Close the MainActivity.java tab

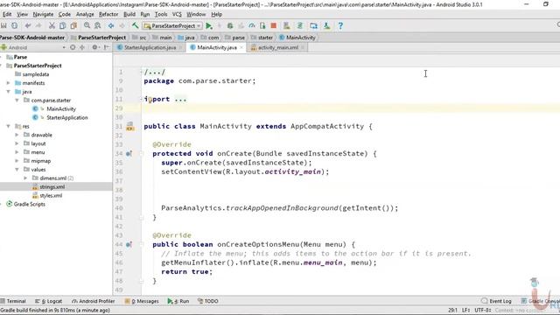coord(241,47)
